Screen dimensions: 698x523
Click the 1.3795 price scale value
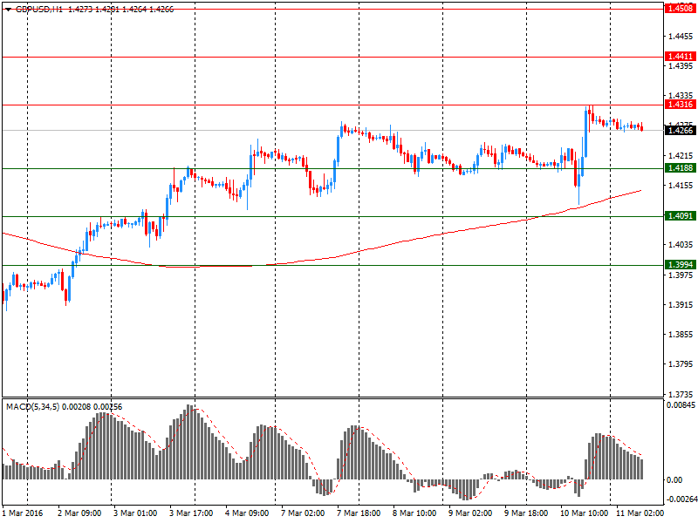[681, 364]
